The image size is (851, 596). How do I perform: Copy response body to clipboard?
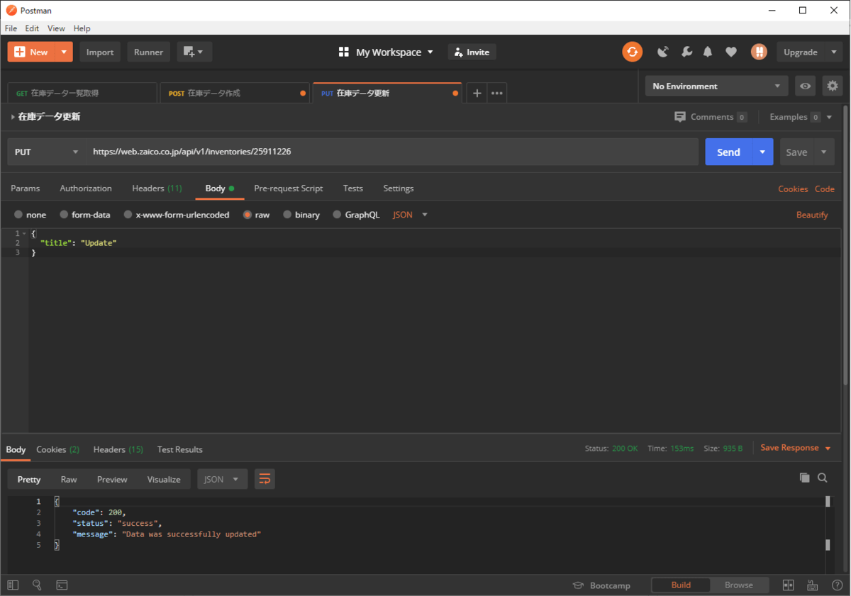coord(804,478)
